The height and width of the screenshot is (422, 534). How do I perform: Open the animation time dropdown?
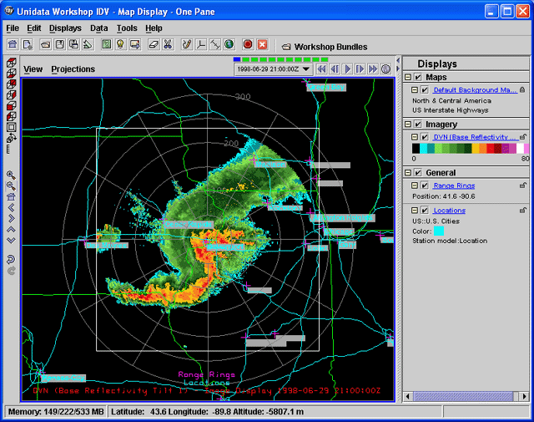308,69
